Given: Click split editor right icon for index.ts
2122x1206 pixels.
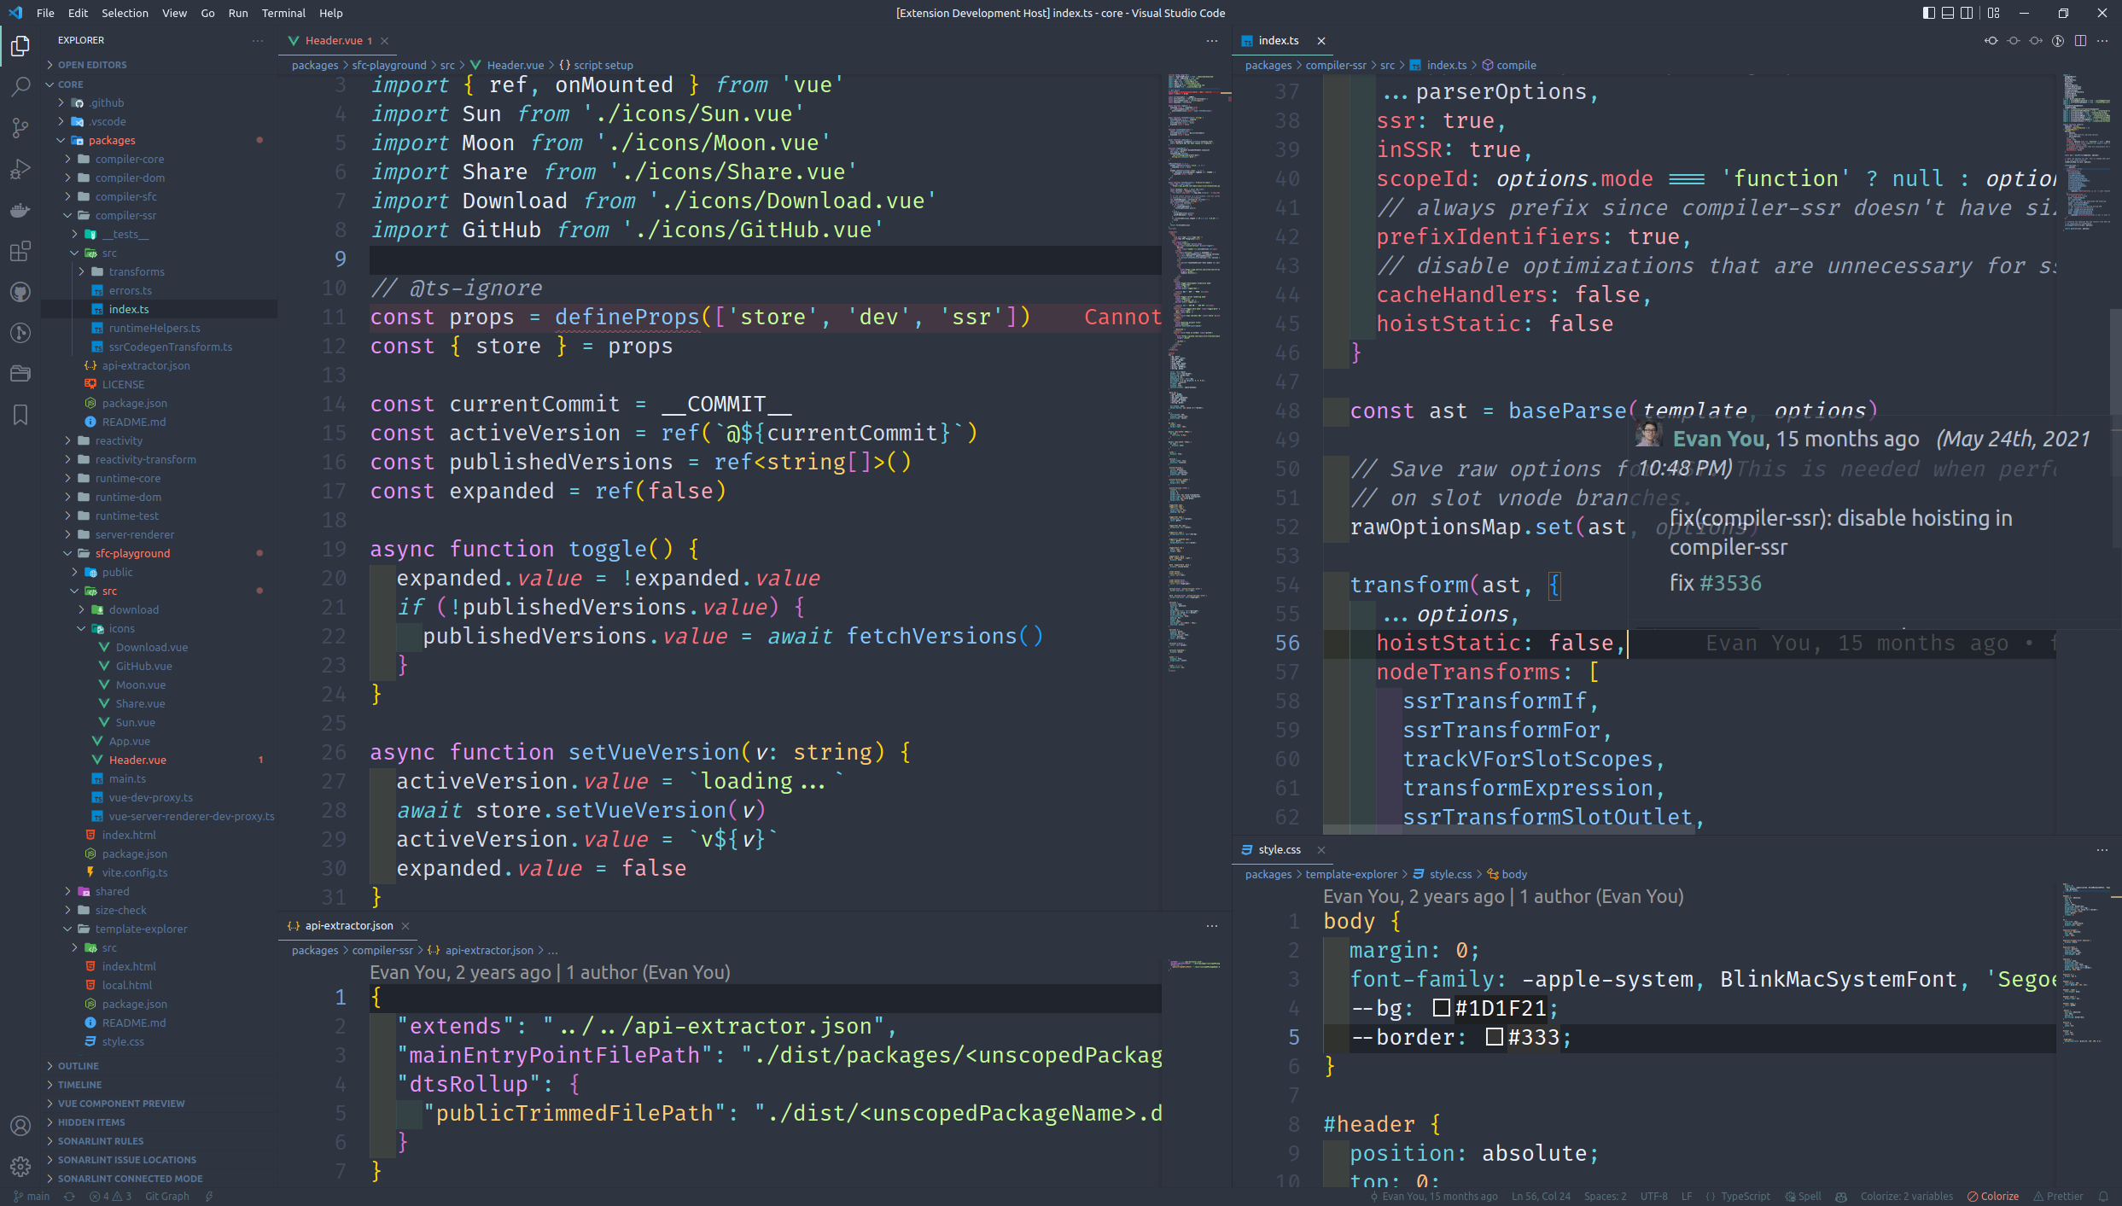Looking at the screenshot, I should pyautogui.click(x=2080, y=40).
